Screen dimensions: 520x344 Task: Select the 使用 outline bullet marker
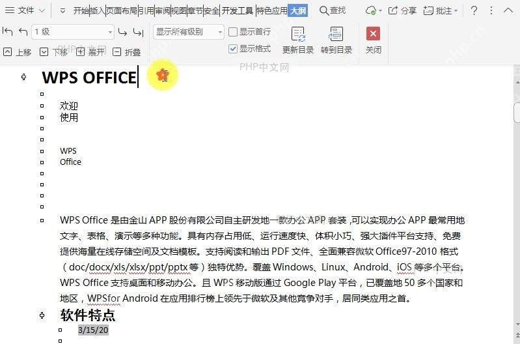point(42,117)
